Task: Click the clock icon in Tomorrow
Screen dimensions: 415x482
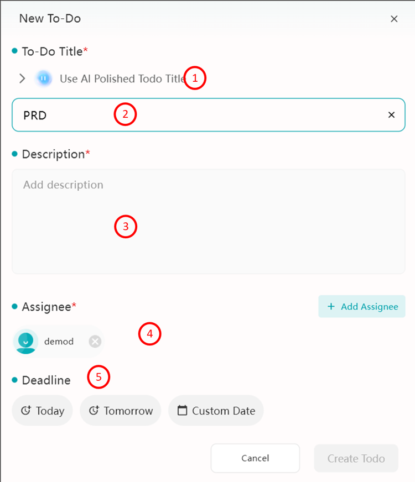Action: 94,410
